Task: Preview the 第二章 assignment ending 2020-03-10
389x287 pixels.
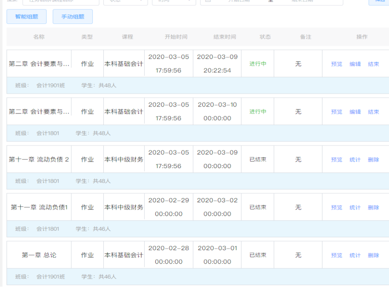Action: tap(337, 112)
